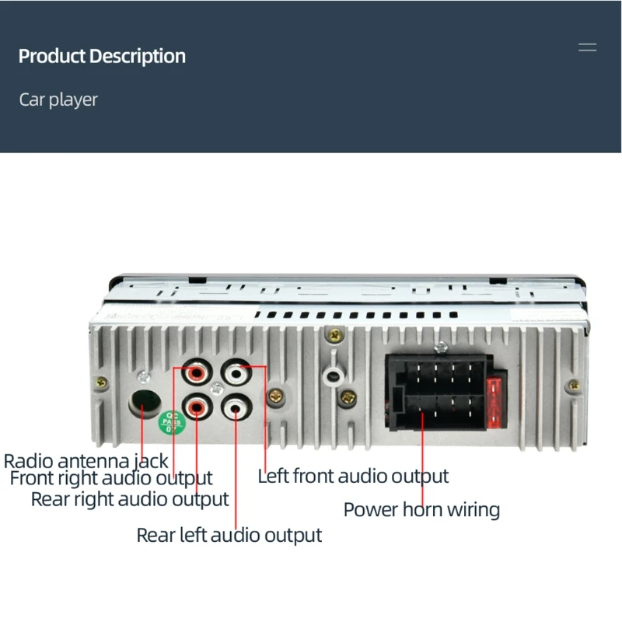
Task: Click the Radio antenna jack label
Action: pos(86,461)
